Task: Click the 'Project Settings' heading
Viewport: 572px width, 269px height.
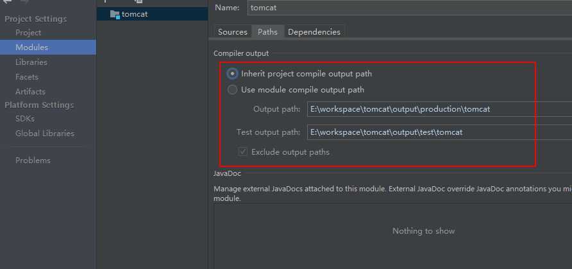Action: pos(36,19)
